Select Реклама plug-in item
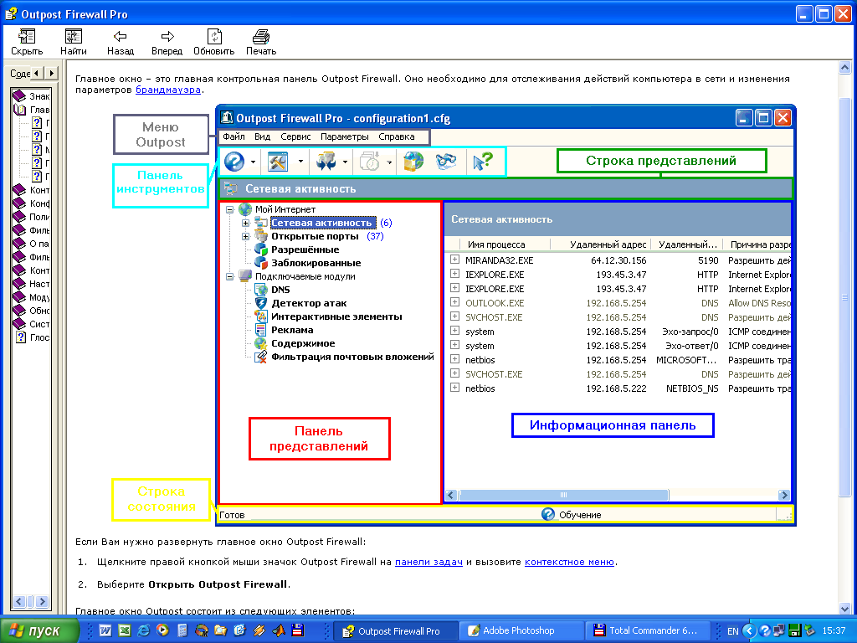Image resolution: width=857 pixels, height=643 pixels. tap(292, 330)
